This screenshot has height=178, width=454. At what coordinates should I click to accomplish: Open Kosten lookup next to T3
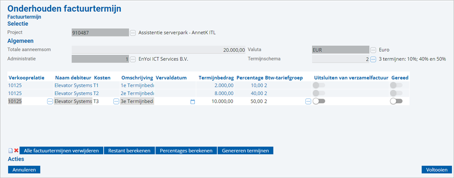116,101
